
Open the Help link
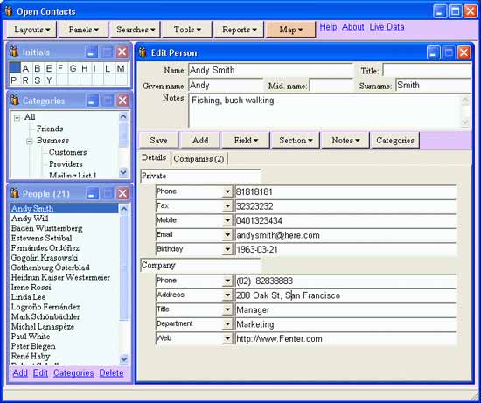coord(328,27)
